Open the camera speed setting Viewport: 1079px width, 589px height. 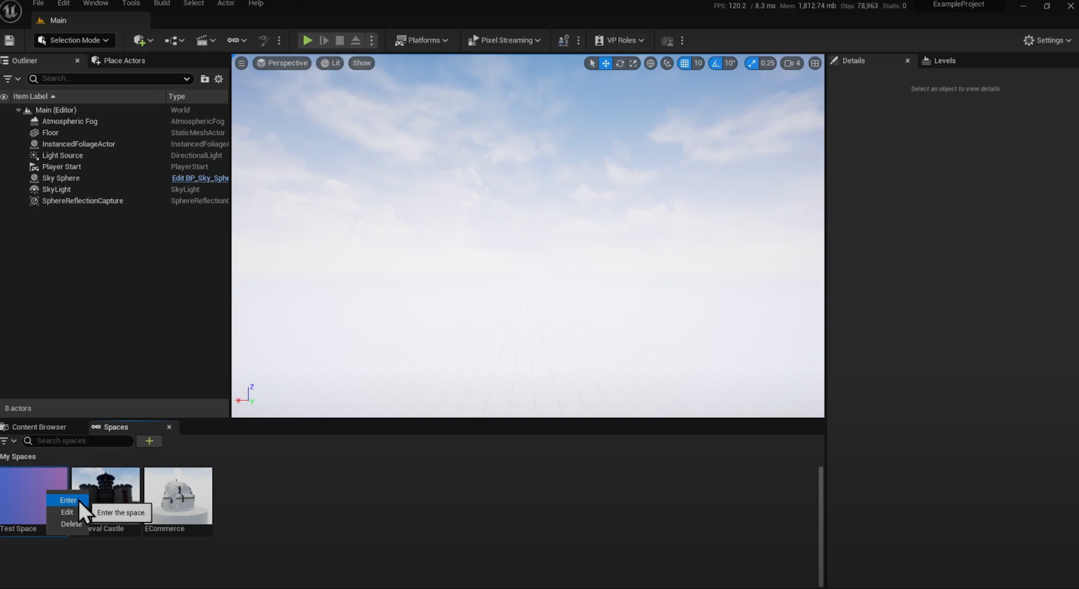(792, 63)
